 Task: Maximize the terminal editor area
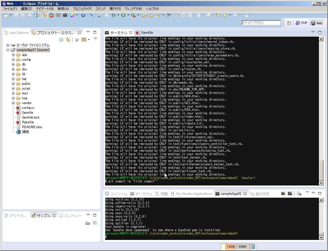coord(320,32)
